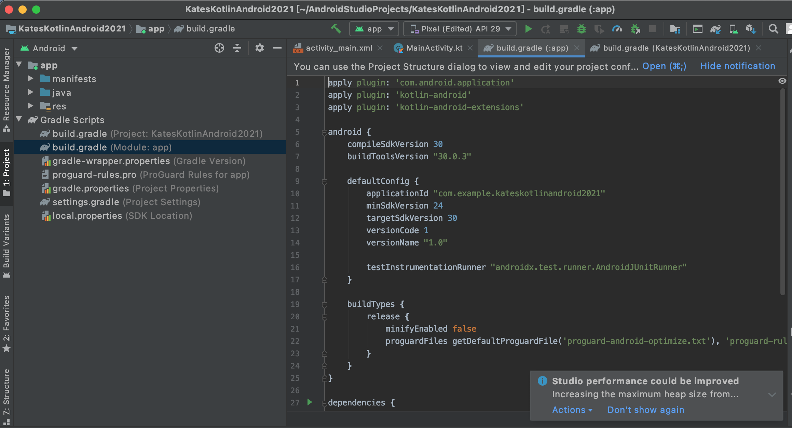
Task: Open SDK Manager cube icon
Action: (x=751, y=29)
